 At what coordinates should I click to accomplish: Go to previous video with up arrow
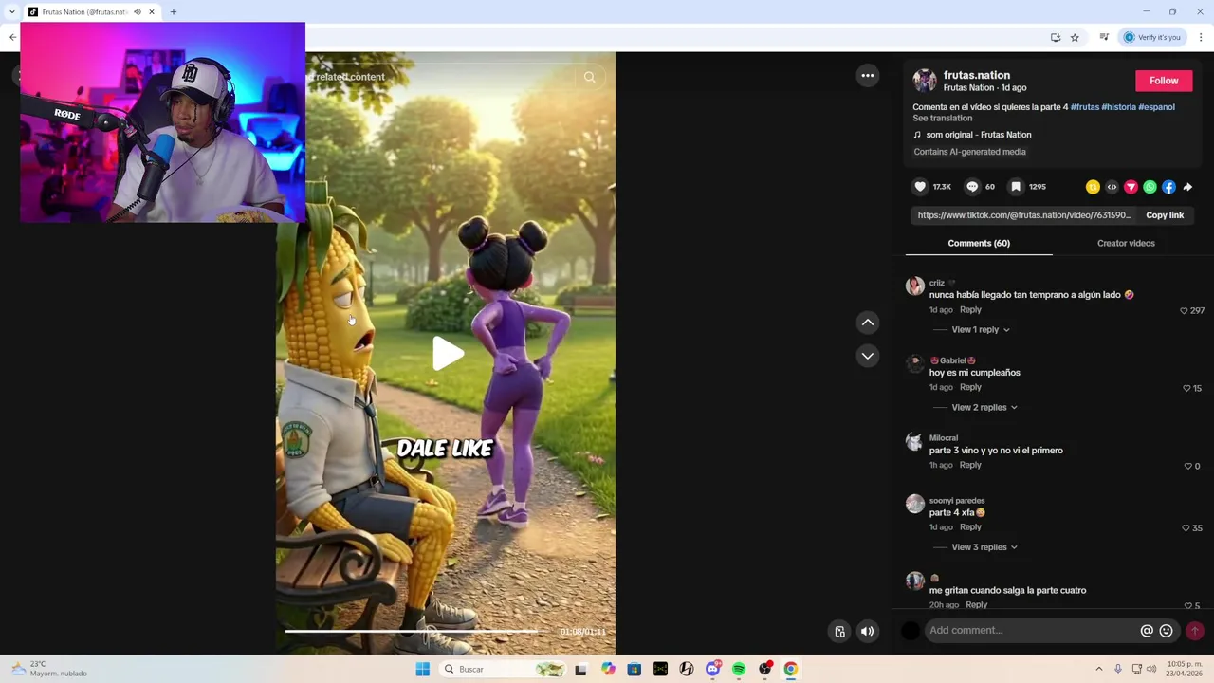868,323
